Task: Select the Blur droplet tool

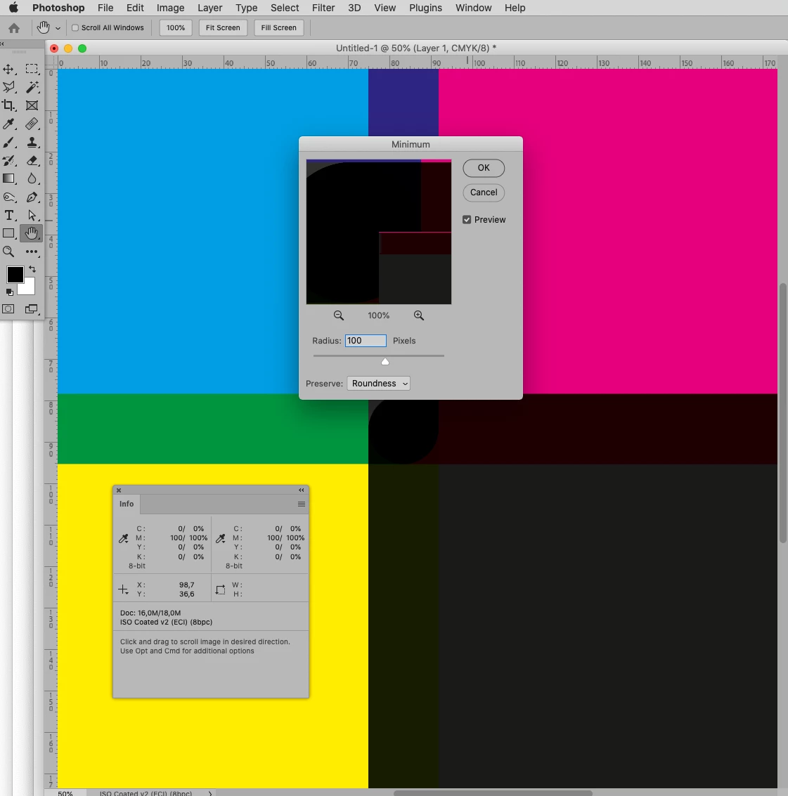Action: click(32, 178)
